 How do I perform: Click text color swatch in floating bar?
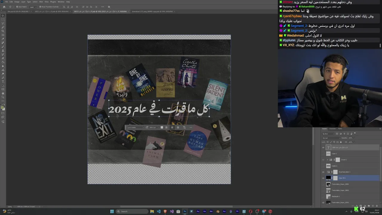(x=162, y=128)
